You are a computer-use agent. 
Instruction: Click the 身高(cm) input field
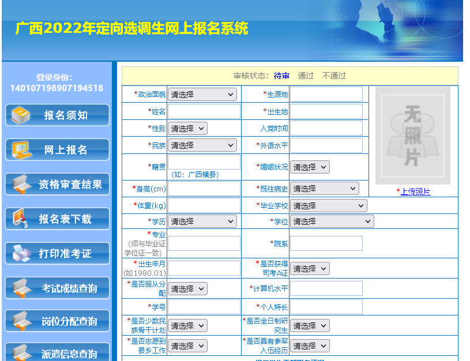point(204,189)
